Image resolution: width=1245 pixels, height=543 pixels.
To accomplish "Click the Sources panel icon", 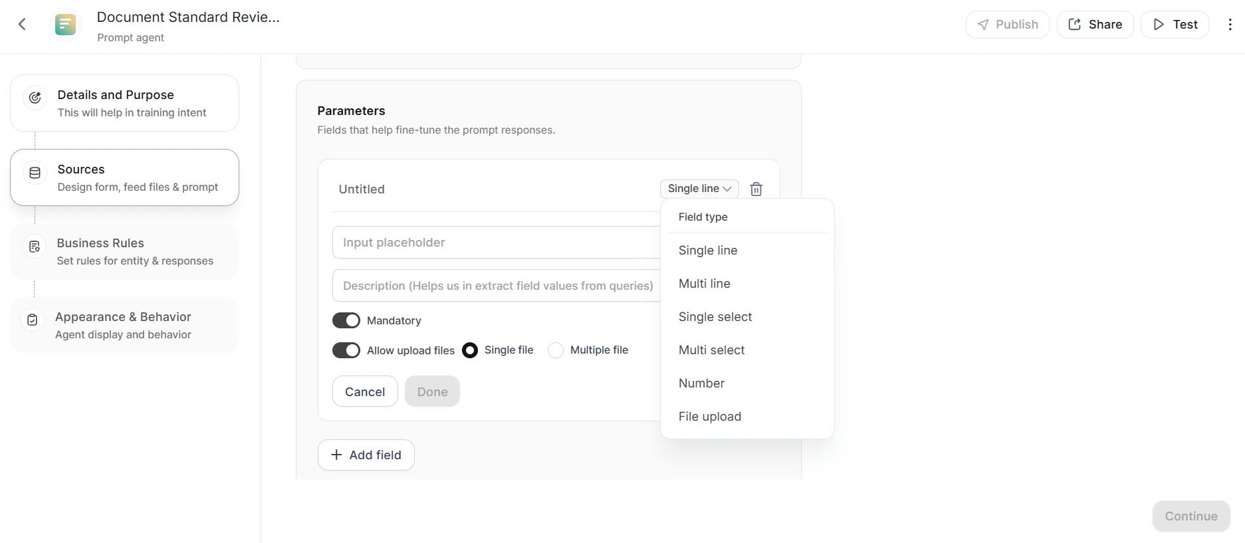I will click(x=34, y=173).
